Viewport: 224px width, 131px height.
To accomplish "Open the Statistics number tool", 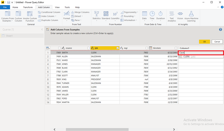I will tap(97, 16).
